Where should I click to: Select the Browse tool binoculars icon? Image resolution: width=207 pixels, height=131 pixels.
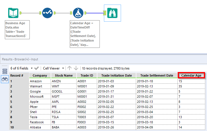pyautogui.click(x=112, y=13)
